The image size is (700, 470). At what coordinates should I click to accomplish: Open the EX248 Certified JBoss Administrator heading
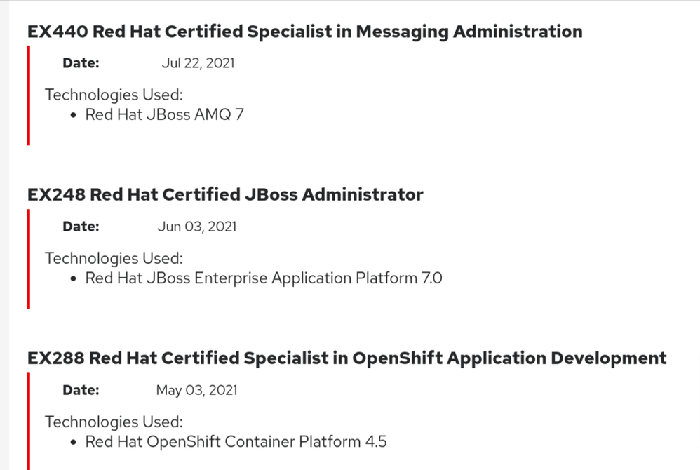click(225, 194)
